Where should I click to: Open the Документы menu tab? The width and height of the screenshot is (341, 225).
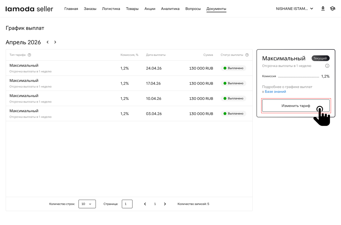click(216, 9)
